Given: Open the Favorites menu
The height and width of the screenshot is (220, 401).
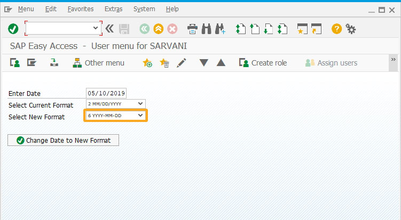Looking at the screenshot, I should click(81, 9).
